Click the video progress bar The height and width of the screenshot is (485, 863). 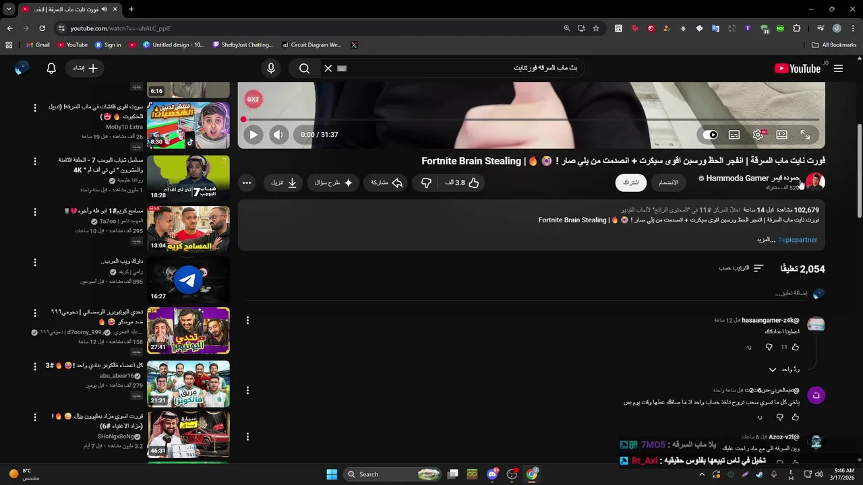click(531, 120)
